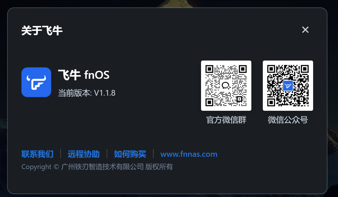Click the word Copyright in the footer
Image resolution: width=338 pixels, height=197 pixels.
[x=36, y=167]
